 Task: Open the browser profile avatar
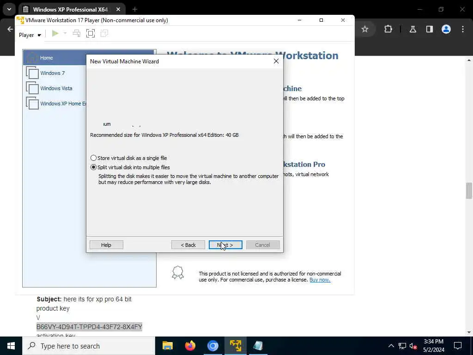coord(446,29)
